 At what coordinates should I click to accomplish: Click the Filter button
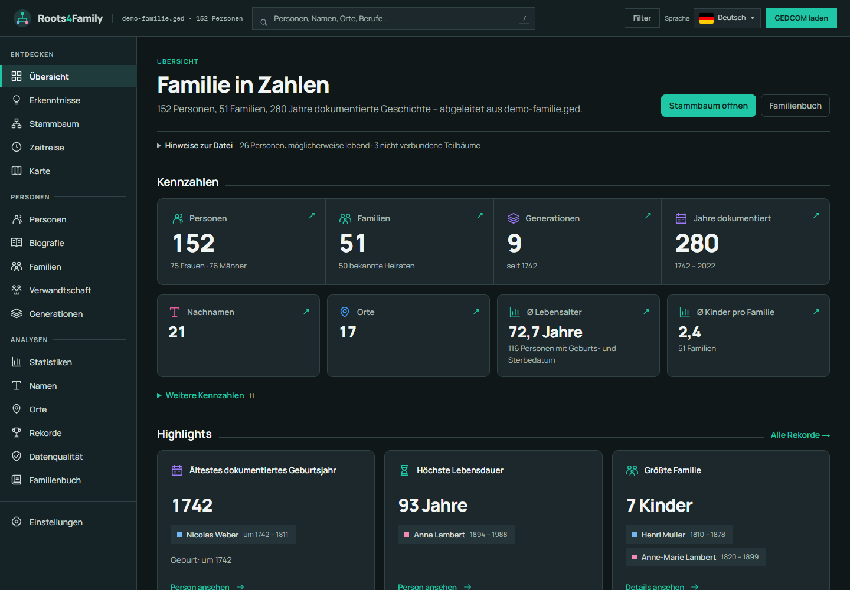tap(642, 18)
